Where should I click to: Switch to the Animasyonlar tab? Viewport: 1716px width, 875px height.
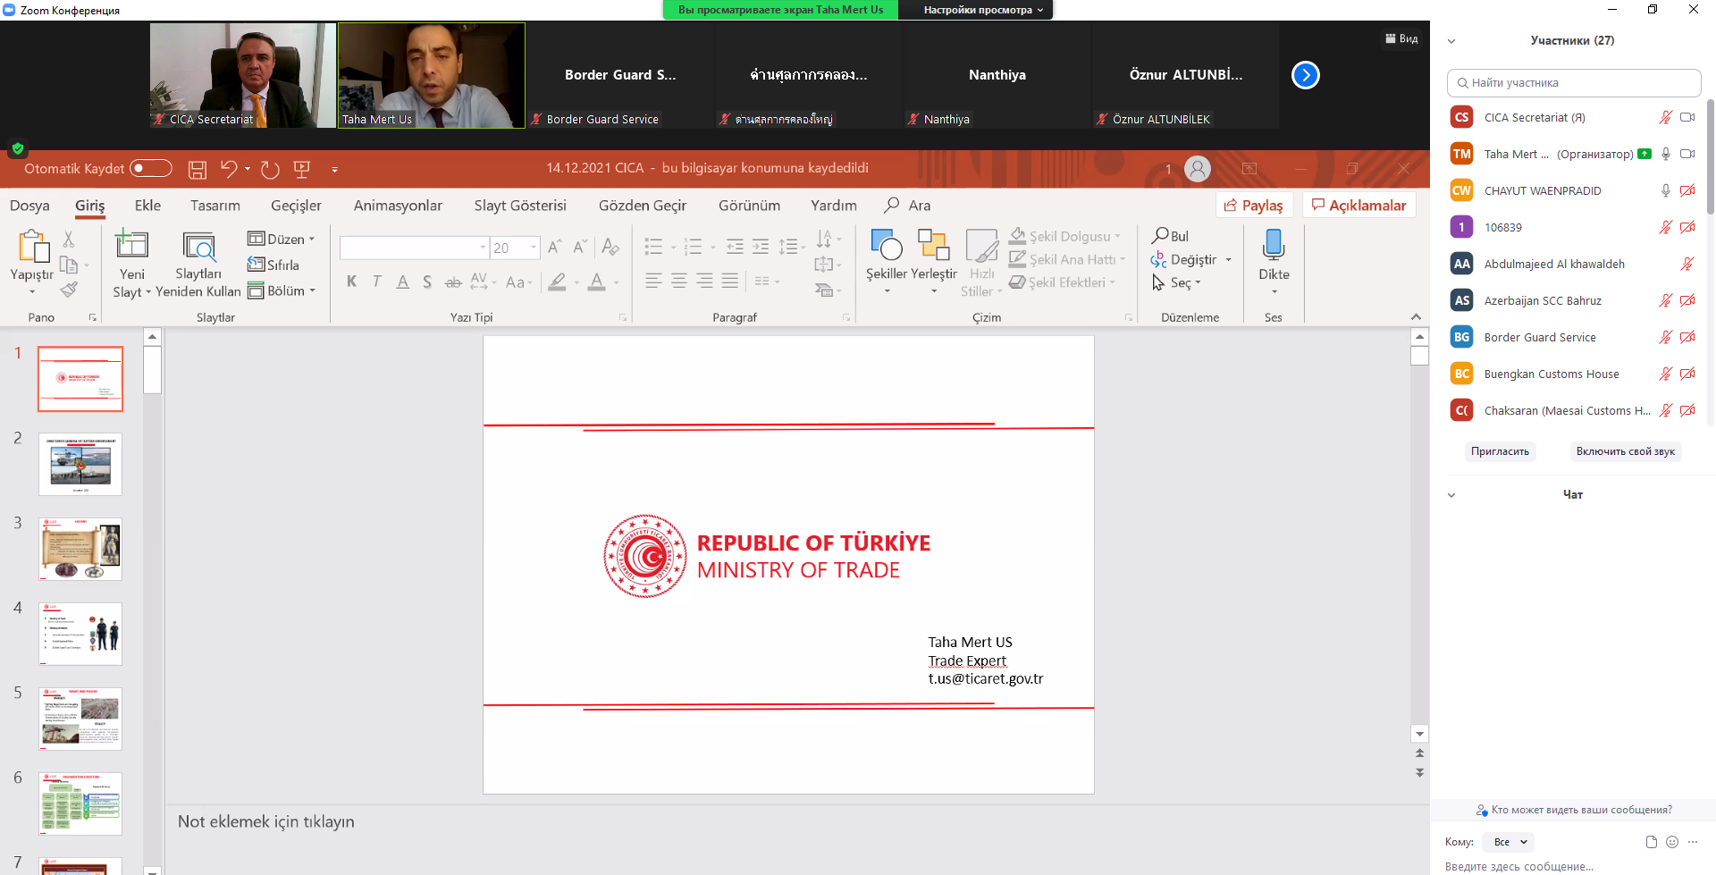[398, 206]
